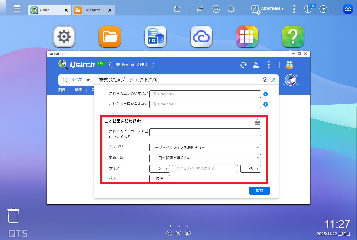Clear the search text with X icon
Image resolution: width=357 pixels, height=240 pixels.
click(265, 80)
